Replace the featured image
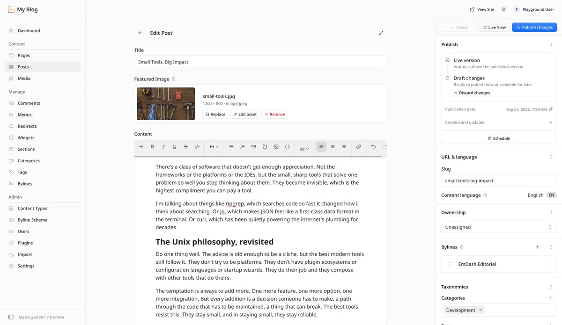This screenshot has width=562, height=325. [x=215, y=114]
